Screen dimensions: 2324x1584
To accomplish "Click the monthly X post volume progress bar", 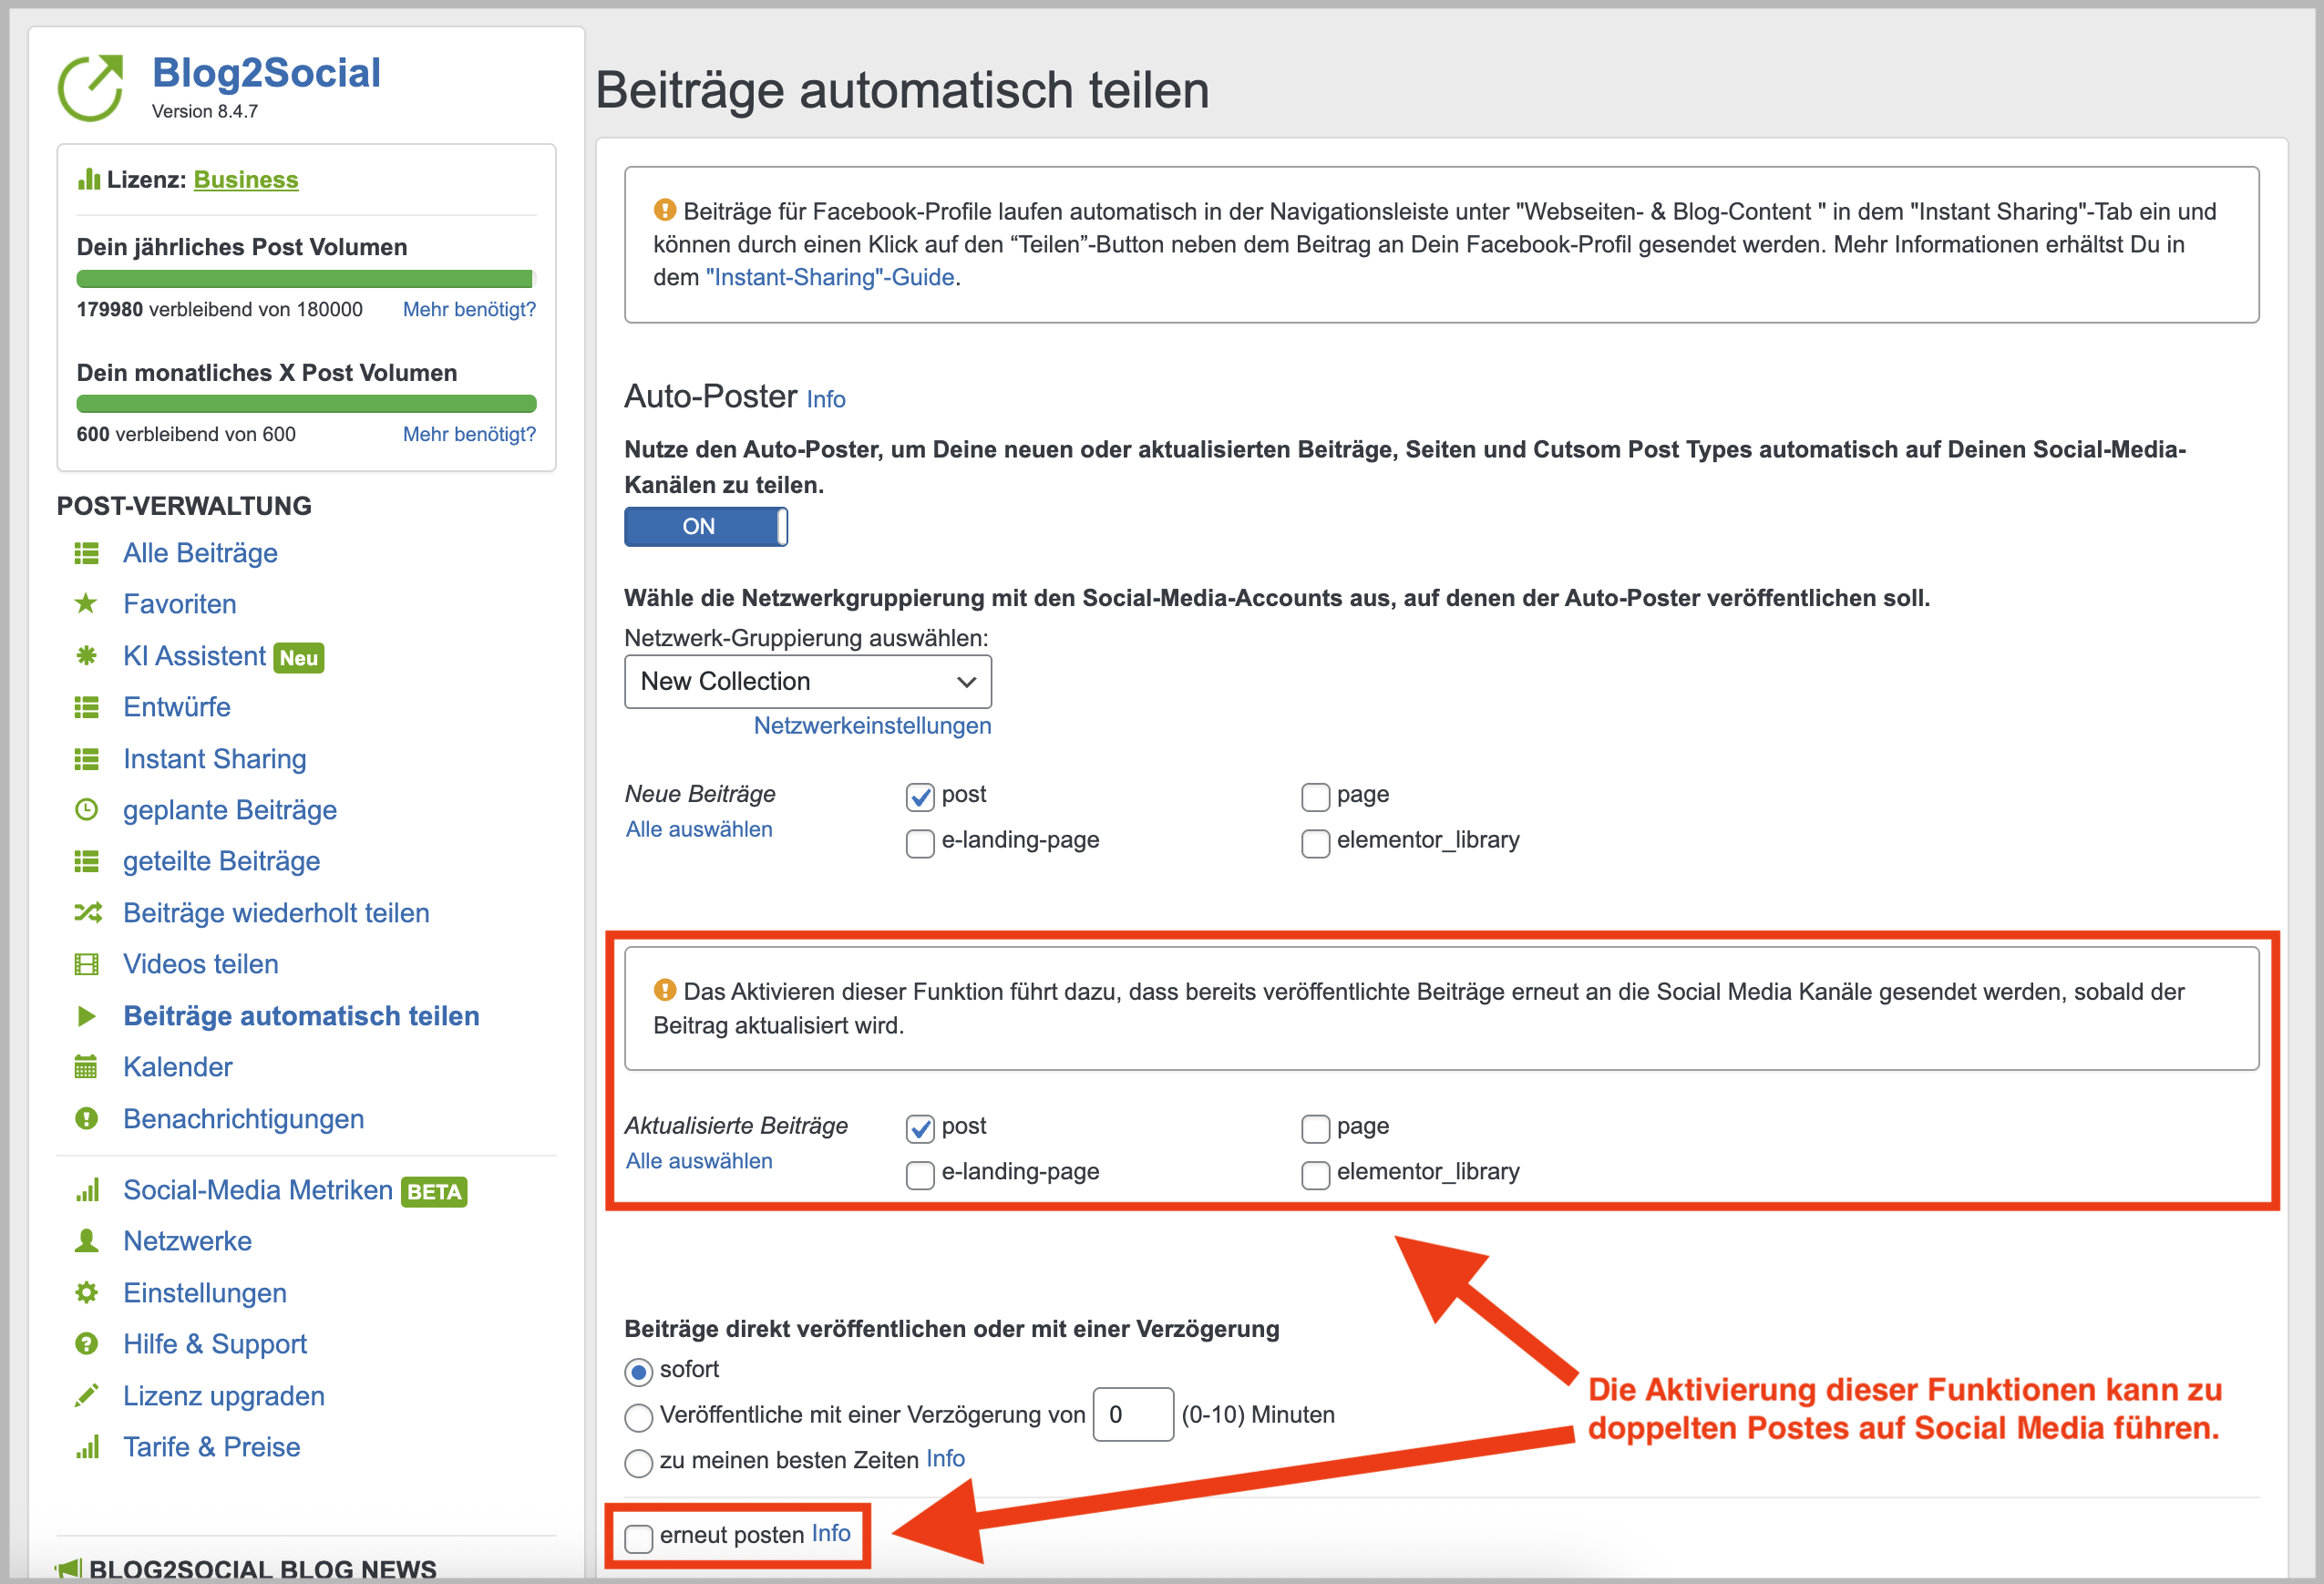I will pyautogui.click(x=306, y=403).
